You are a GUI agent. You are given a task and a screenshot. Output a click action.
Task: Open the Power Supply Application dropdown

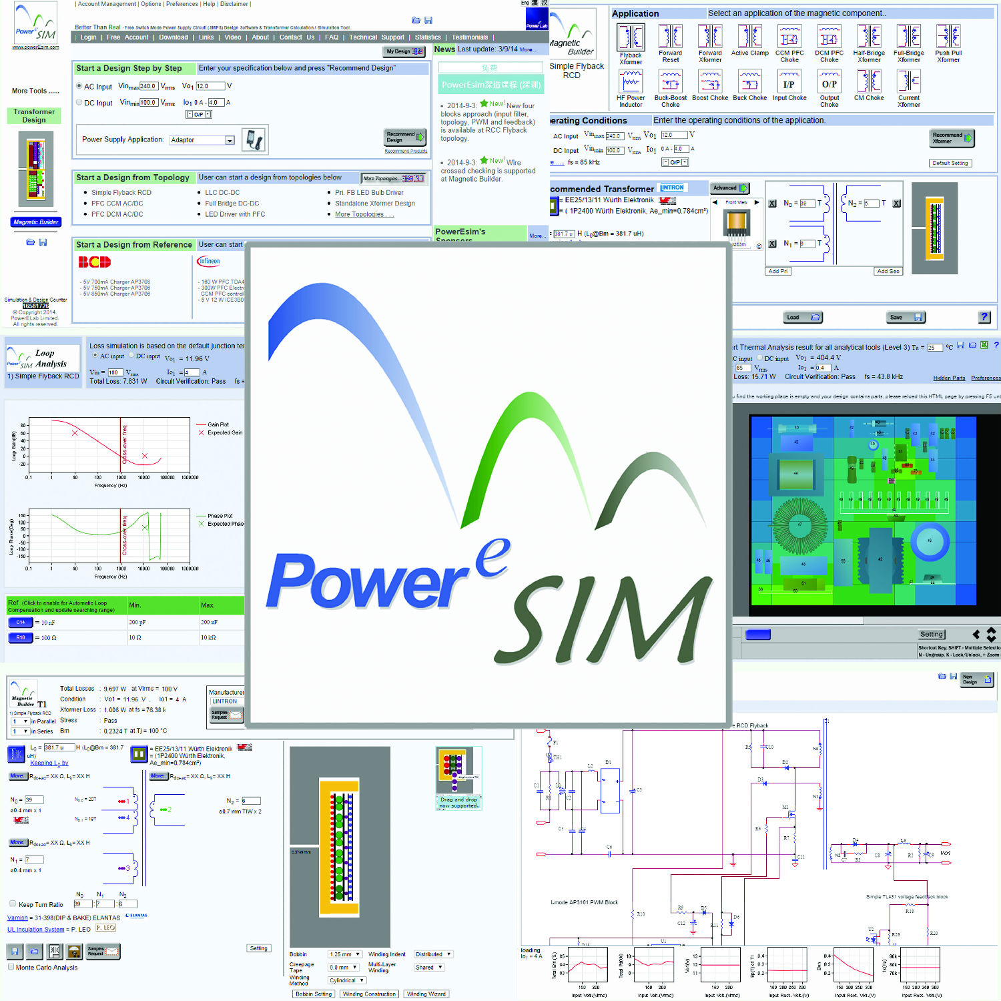(230, 140)
